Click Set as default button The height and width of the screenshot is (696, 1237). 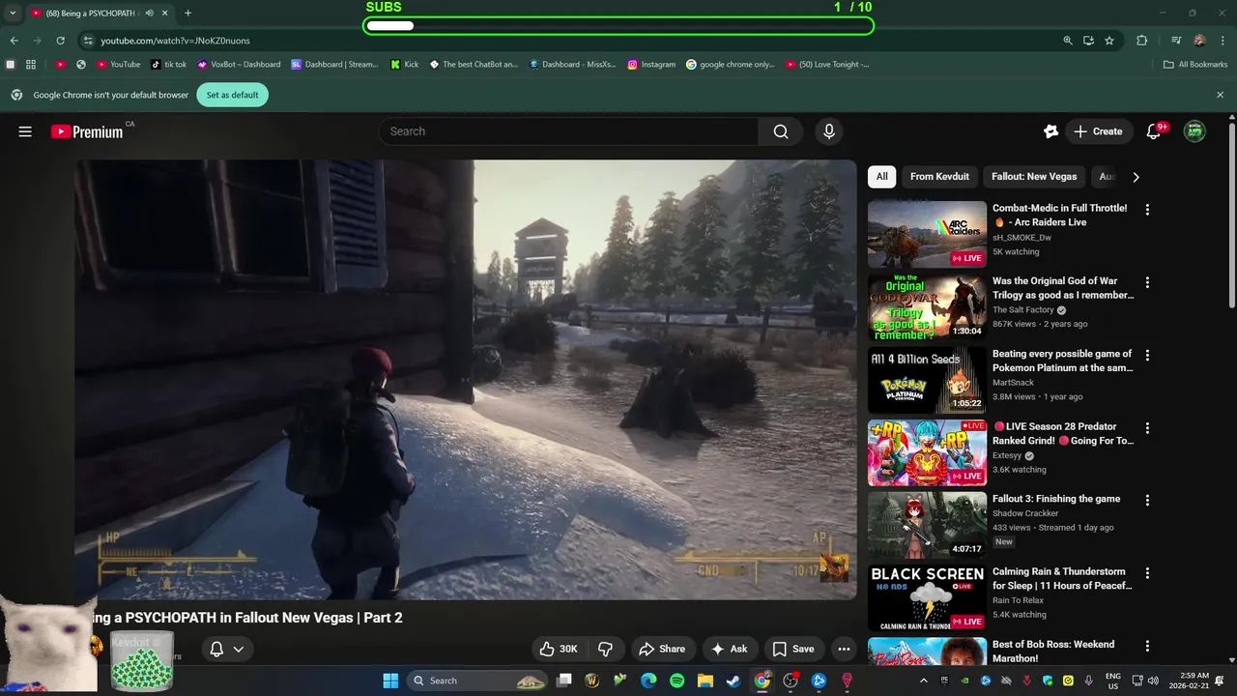(232, 95)
